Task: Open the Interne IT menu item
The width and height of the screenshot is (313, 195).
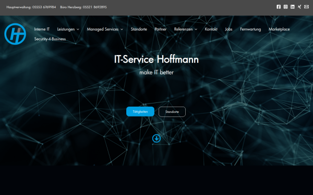Action: pyautogui.click(x=42, y=29)
